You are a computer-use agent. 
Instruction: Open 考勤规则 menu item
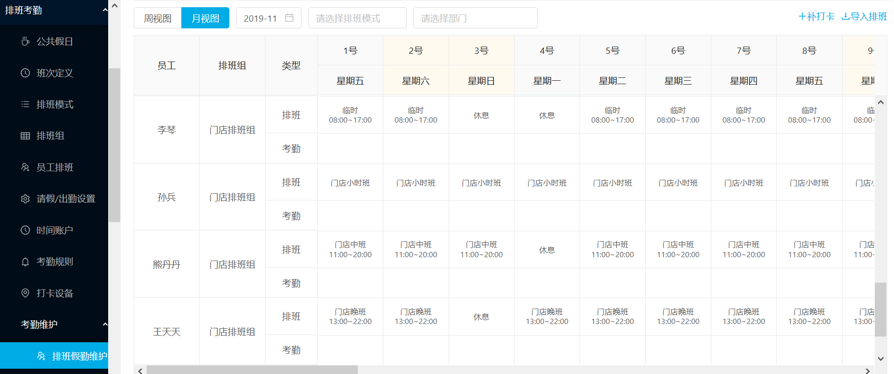pos(54,262)
